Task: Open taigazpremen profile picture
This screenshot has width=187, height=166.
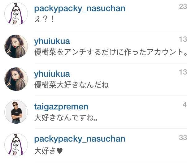Action: click(x=16, y=112)
